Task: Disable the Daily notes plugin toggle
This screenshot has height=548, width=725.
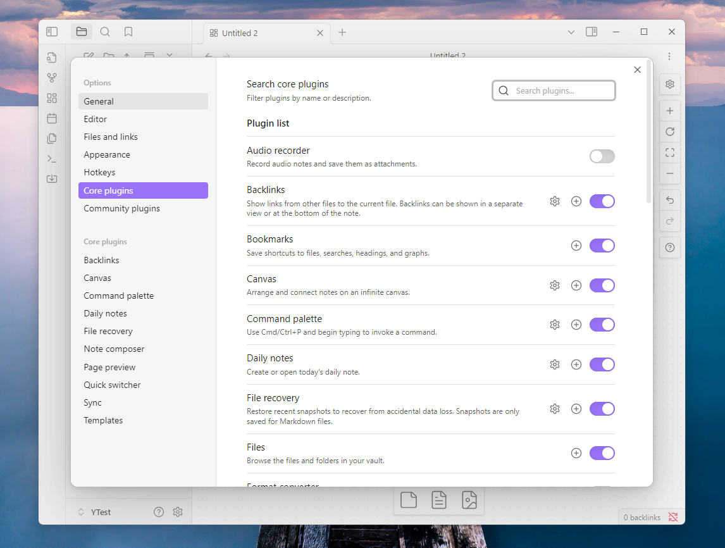Action: 602,364
